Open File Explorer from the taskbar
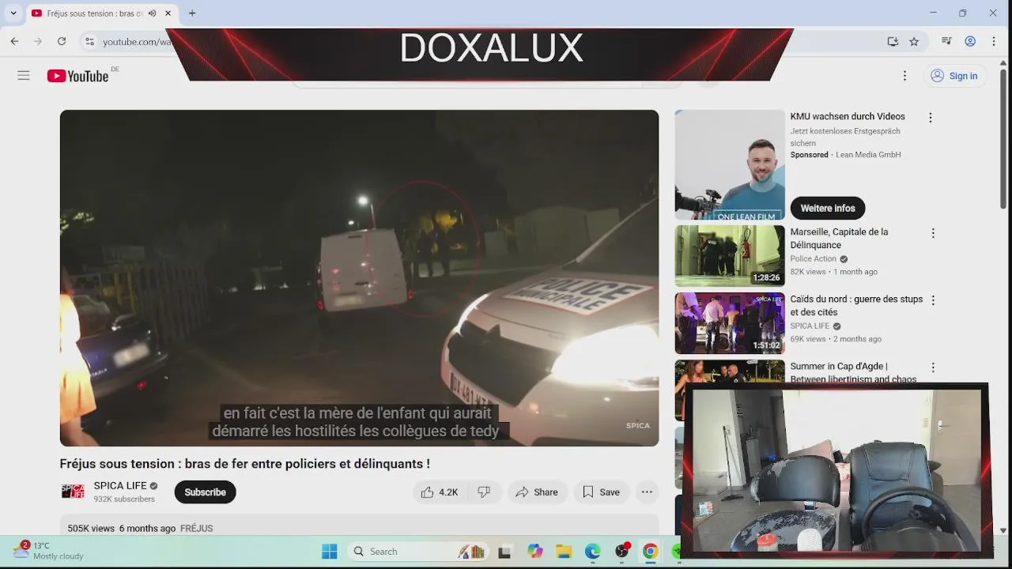Screen dimensions: 1012x569 click(x=564, y=552)
